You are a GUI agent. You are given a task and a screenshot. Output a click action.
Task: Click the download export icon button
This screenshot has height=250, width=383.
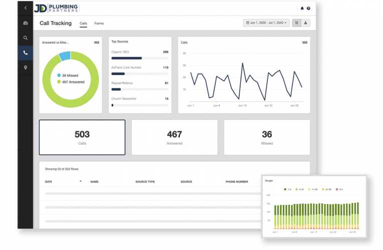click(306, 23)
